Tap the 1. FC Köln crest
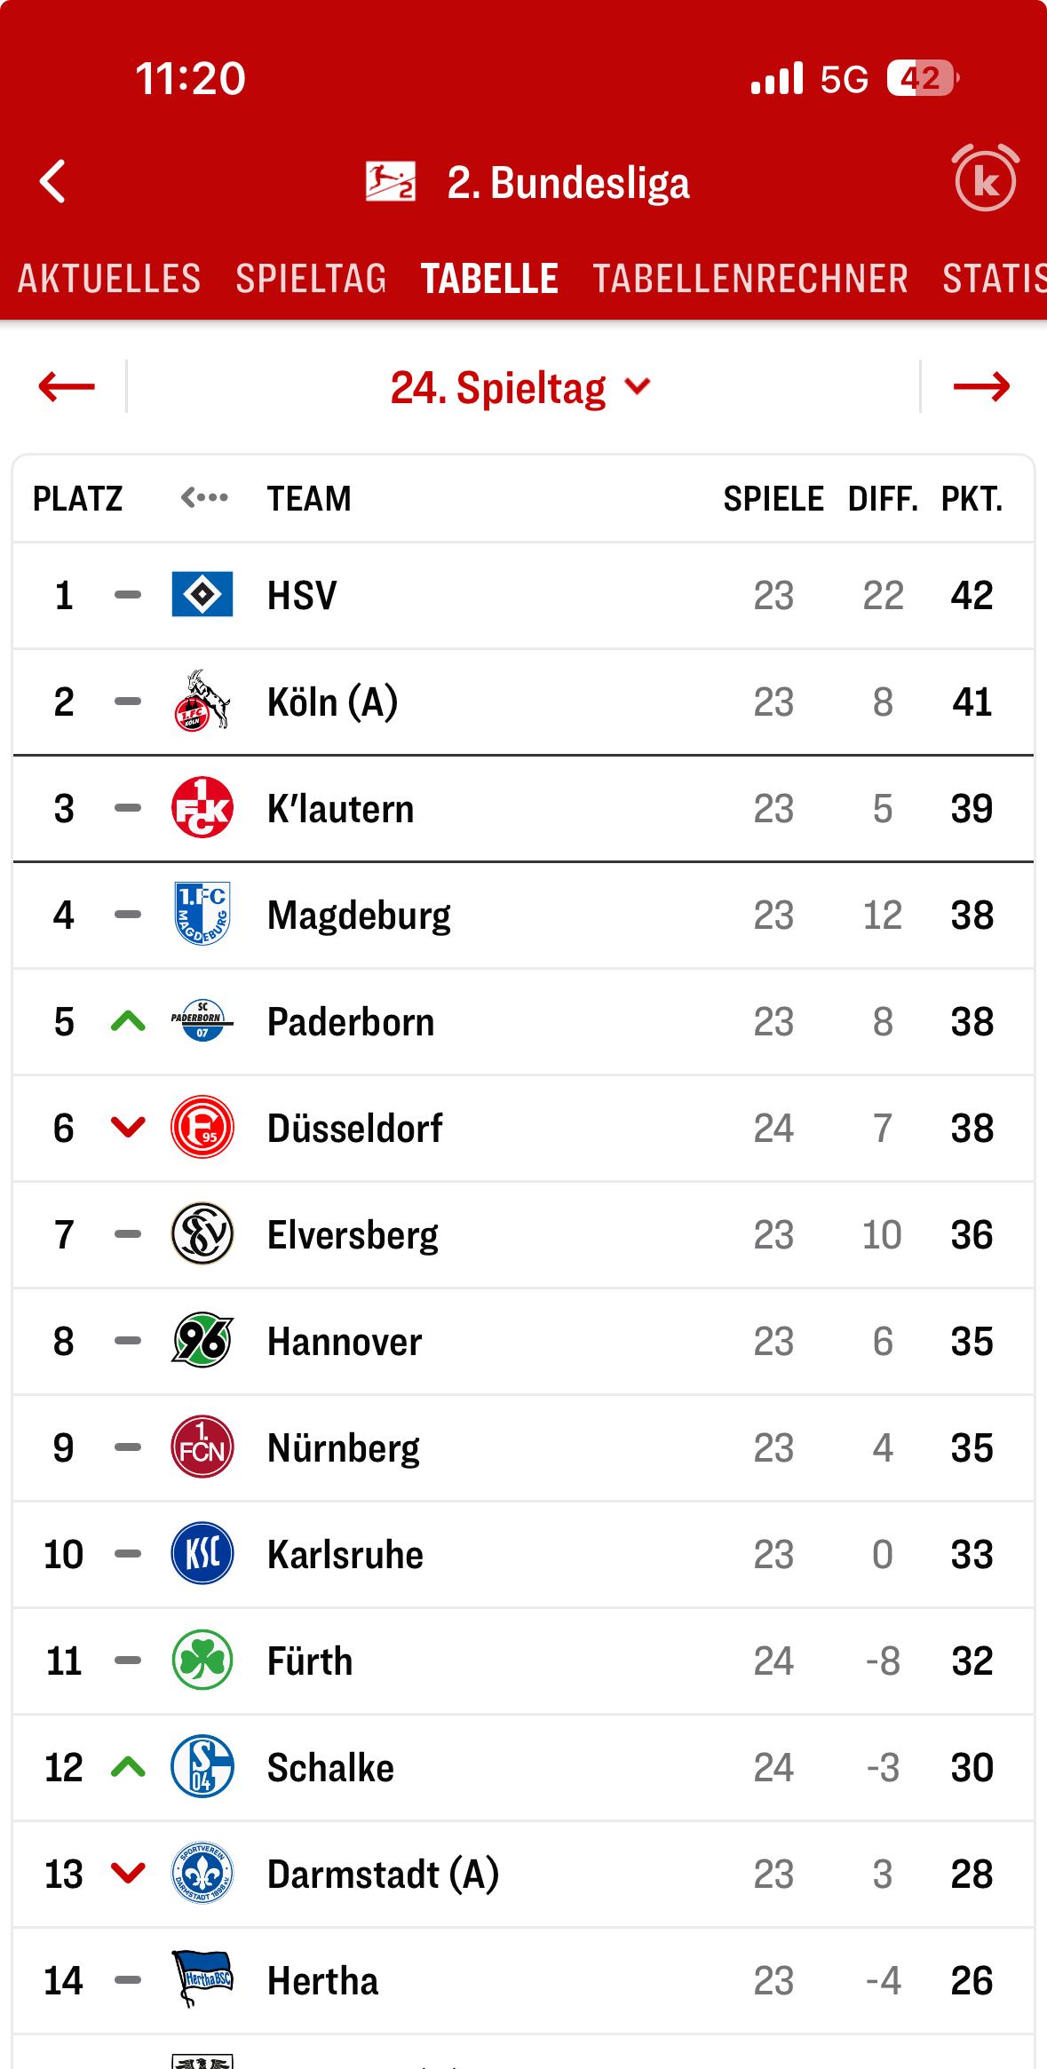 [202, 702]
